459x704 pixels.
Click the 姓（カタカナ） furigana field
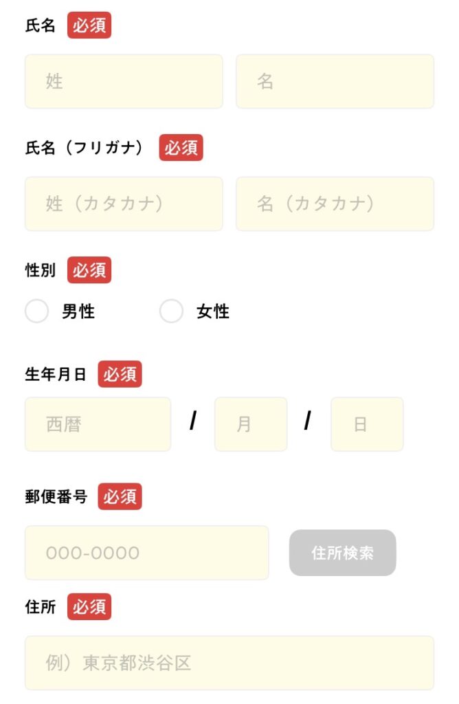pyautogui.click(x=124, y=204)
